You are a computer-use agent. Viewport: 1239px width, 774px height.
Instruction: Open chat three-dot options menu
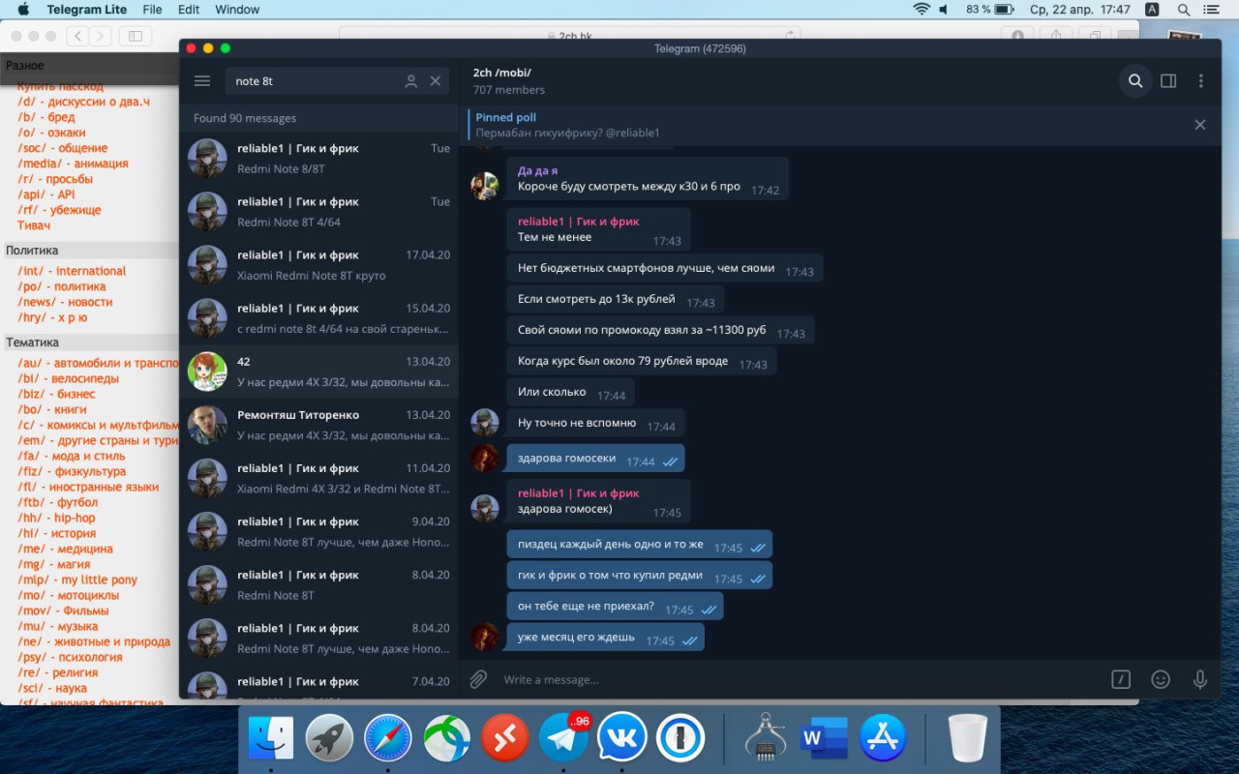point(1201,81)
